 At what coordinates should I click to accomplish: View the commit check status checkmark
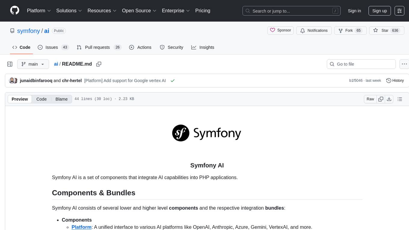point(173,81)
